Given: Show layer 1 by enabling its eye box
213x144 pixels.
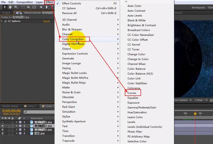Looking at the screenshot, I should point(2,122).
